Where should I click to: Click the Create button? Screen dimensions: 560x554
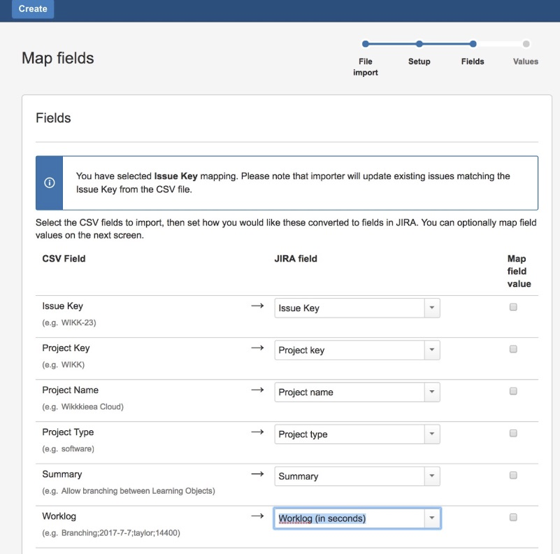(33, 9)
